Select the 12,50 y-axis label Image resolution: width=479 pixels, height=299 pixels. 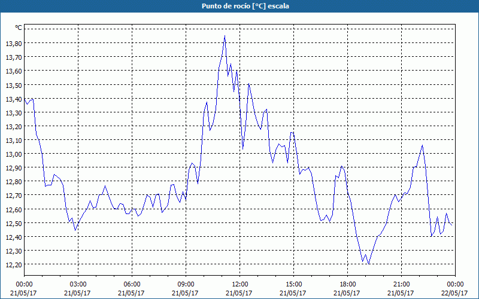(14, 223)
